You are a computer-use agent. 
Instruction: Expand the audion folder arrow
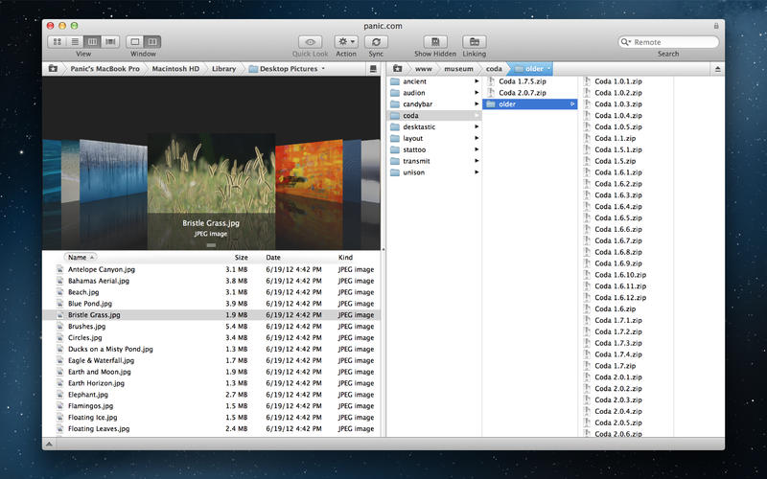pyautogui.click(x=476, y=92)
